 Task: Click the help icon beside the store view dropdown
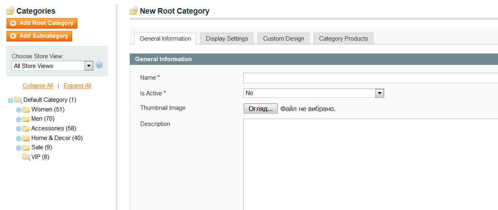[x=99, y=65]
